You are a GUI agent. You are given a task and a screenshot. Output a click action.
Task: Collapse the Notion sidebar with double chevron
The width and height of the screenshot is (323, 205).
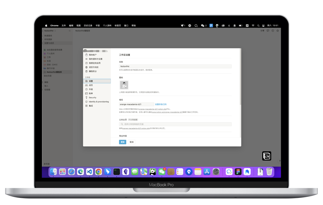pyautogui.click(x=70, y=31)
